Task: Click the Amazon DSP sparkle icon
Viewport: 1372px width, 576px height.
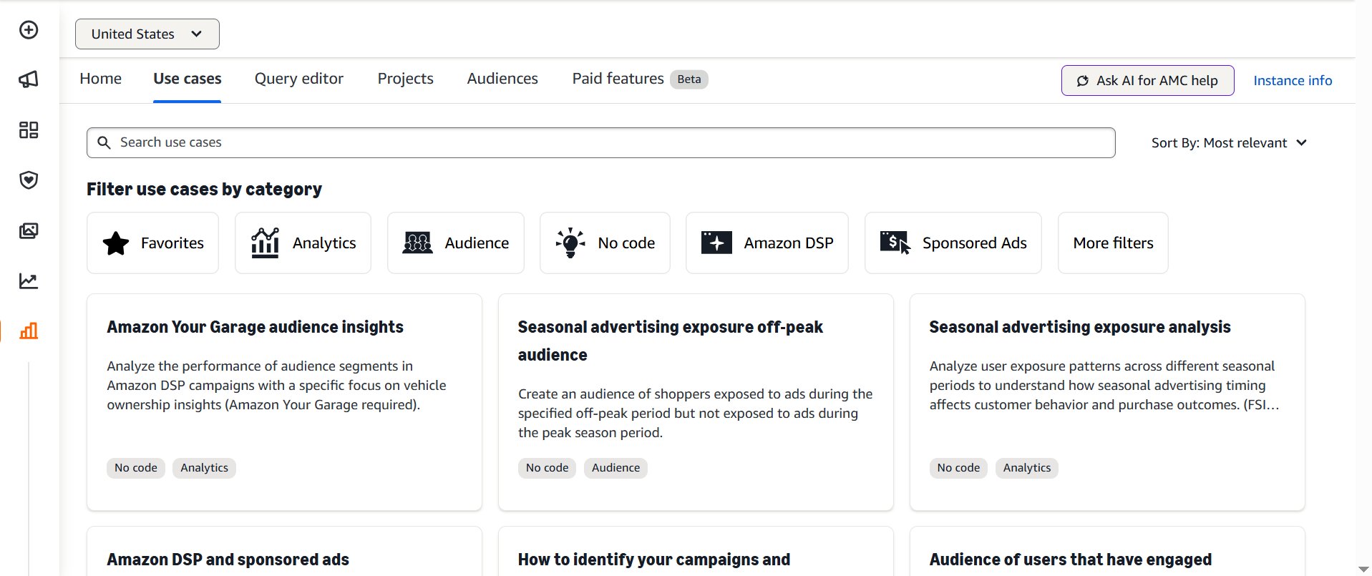Action: pyautogui.click(x=716, y=243)
